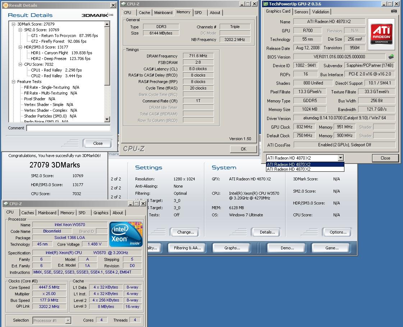Click the DRAM Frequency 711.6 MHz value
This screenshot has width=403, height=327.
(x=198, y=56)
